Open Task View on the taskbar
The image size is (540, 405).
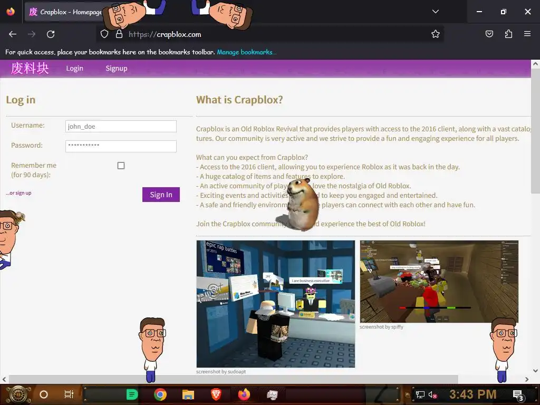tap(69, 394)
